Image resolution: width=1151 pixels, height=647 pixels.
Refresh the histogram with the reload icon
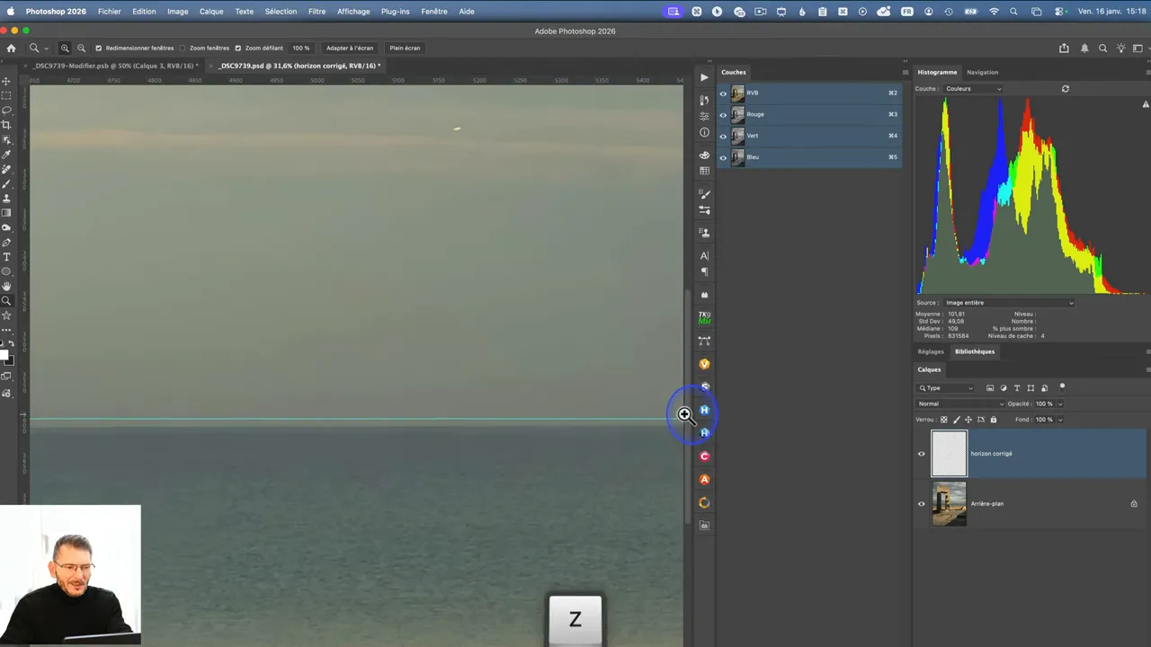[x=1066, y=89]
